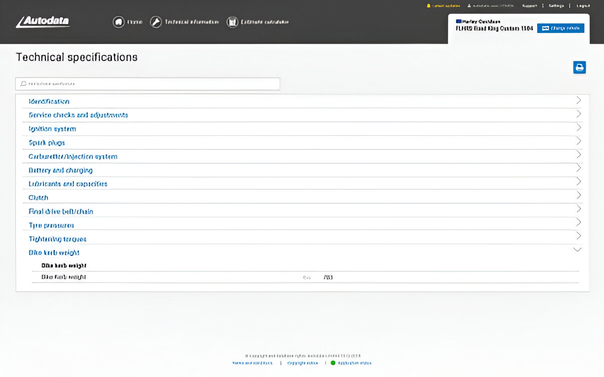
Task: Open Settings in top menu
Action: [556, 6]
